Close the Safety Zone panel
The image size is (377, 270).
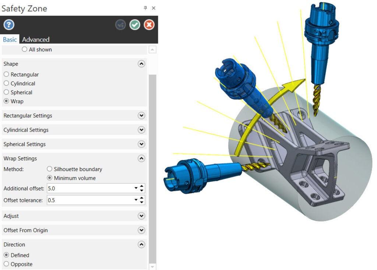point(154,8)
